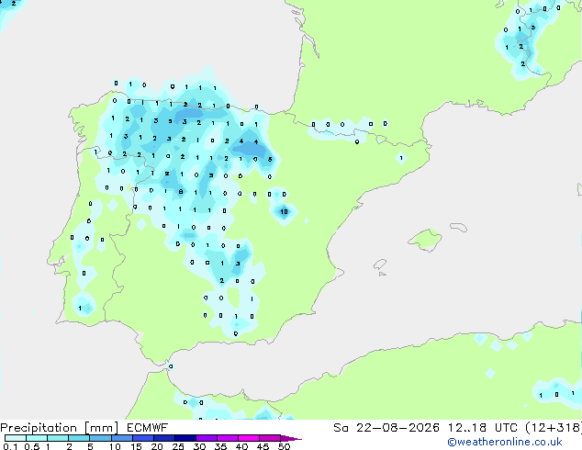Click the legend label '50'
The height and width of the screenshot is (450, 582).
(x=284, y=446)
